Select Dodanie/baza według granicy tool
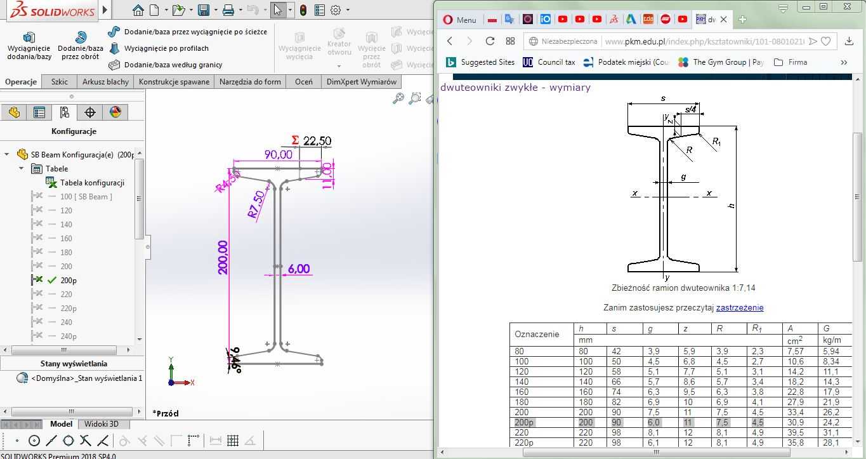Screen dimensions: 866x459 coord(166,65)
